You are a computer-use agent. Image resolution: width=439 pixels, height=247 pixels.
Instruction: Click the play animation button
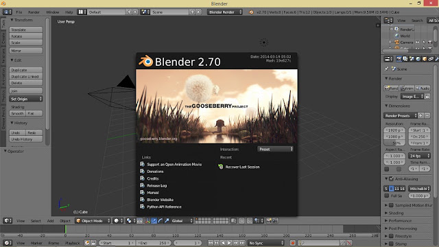coord(229,243)
